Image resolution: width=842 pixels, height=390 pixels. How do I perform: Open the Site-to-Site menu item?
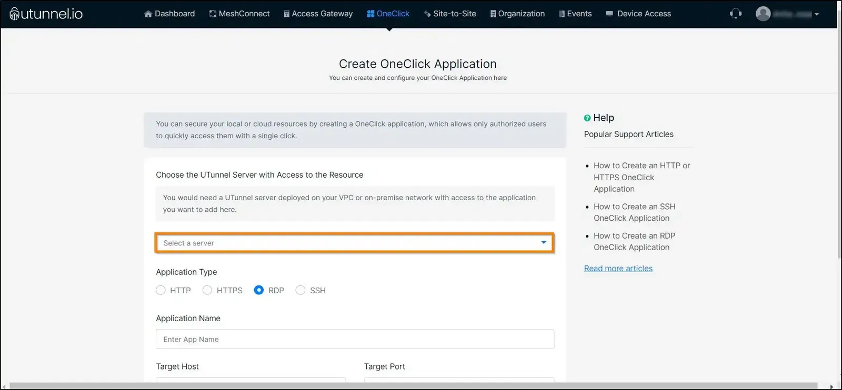tap(450, 14)
